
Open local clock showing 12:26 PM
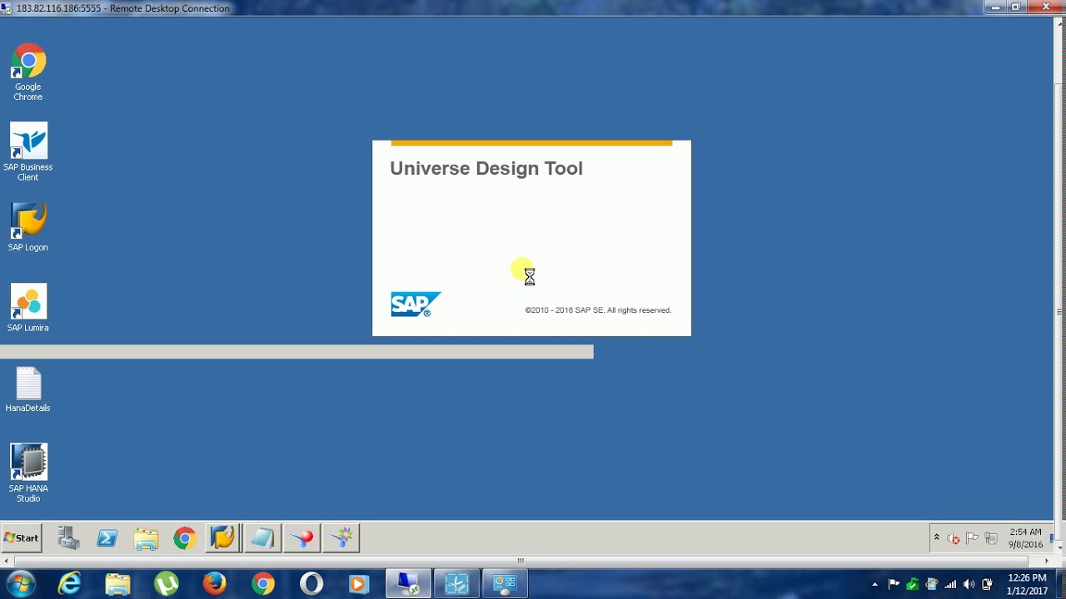point(1027,584)
